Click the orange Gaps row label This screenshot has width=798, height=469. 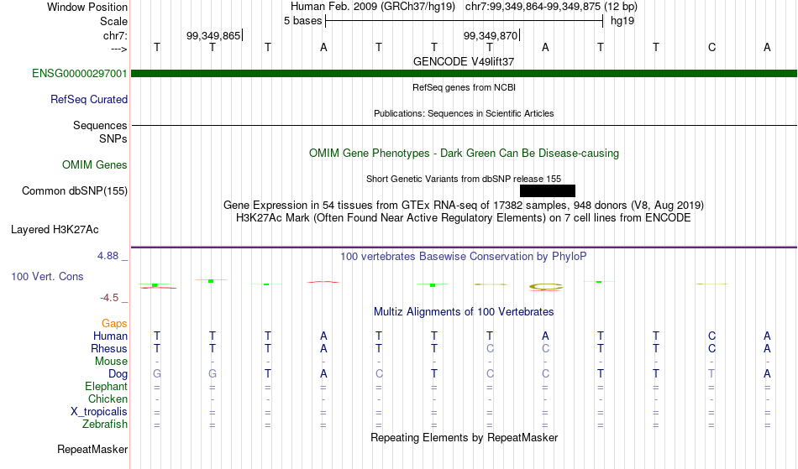(114, 324)
